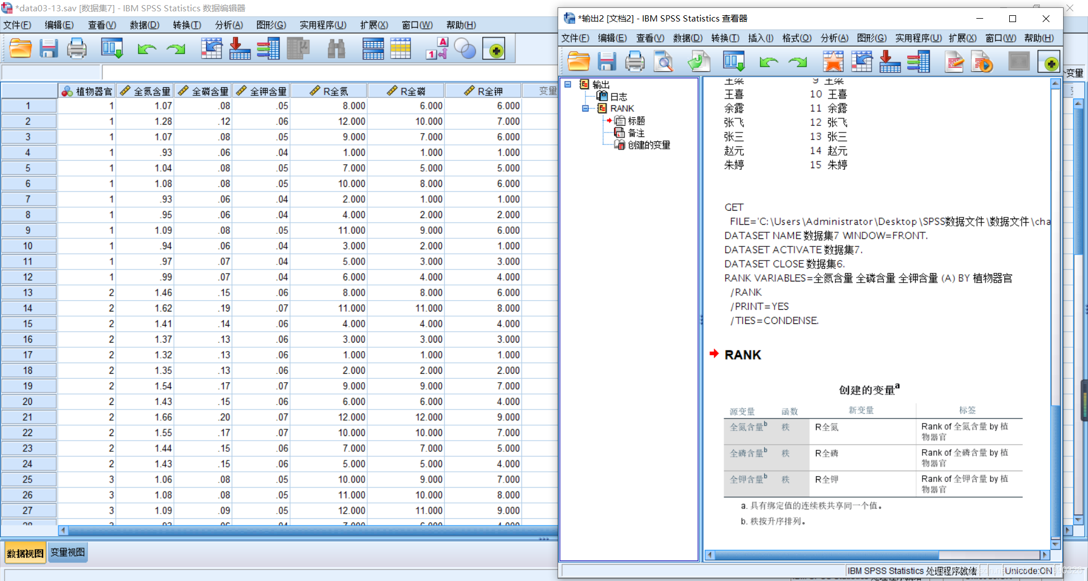Viewport: 1088px width, 581px height.
Task: Open 格式(O) menu in Viewer window
Action: [797, 38]
